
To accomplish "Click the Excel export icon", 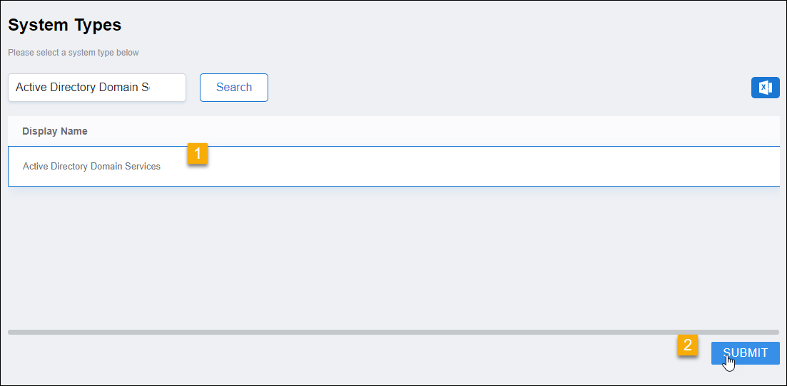I will click(765, 88).
